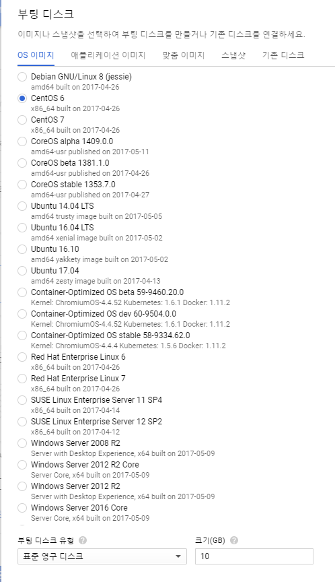Choose CoreOS stable 1353.7.0 image
The width and height of the screenshot is (335, 582).
[x=22, y=185]
